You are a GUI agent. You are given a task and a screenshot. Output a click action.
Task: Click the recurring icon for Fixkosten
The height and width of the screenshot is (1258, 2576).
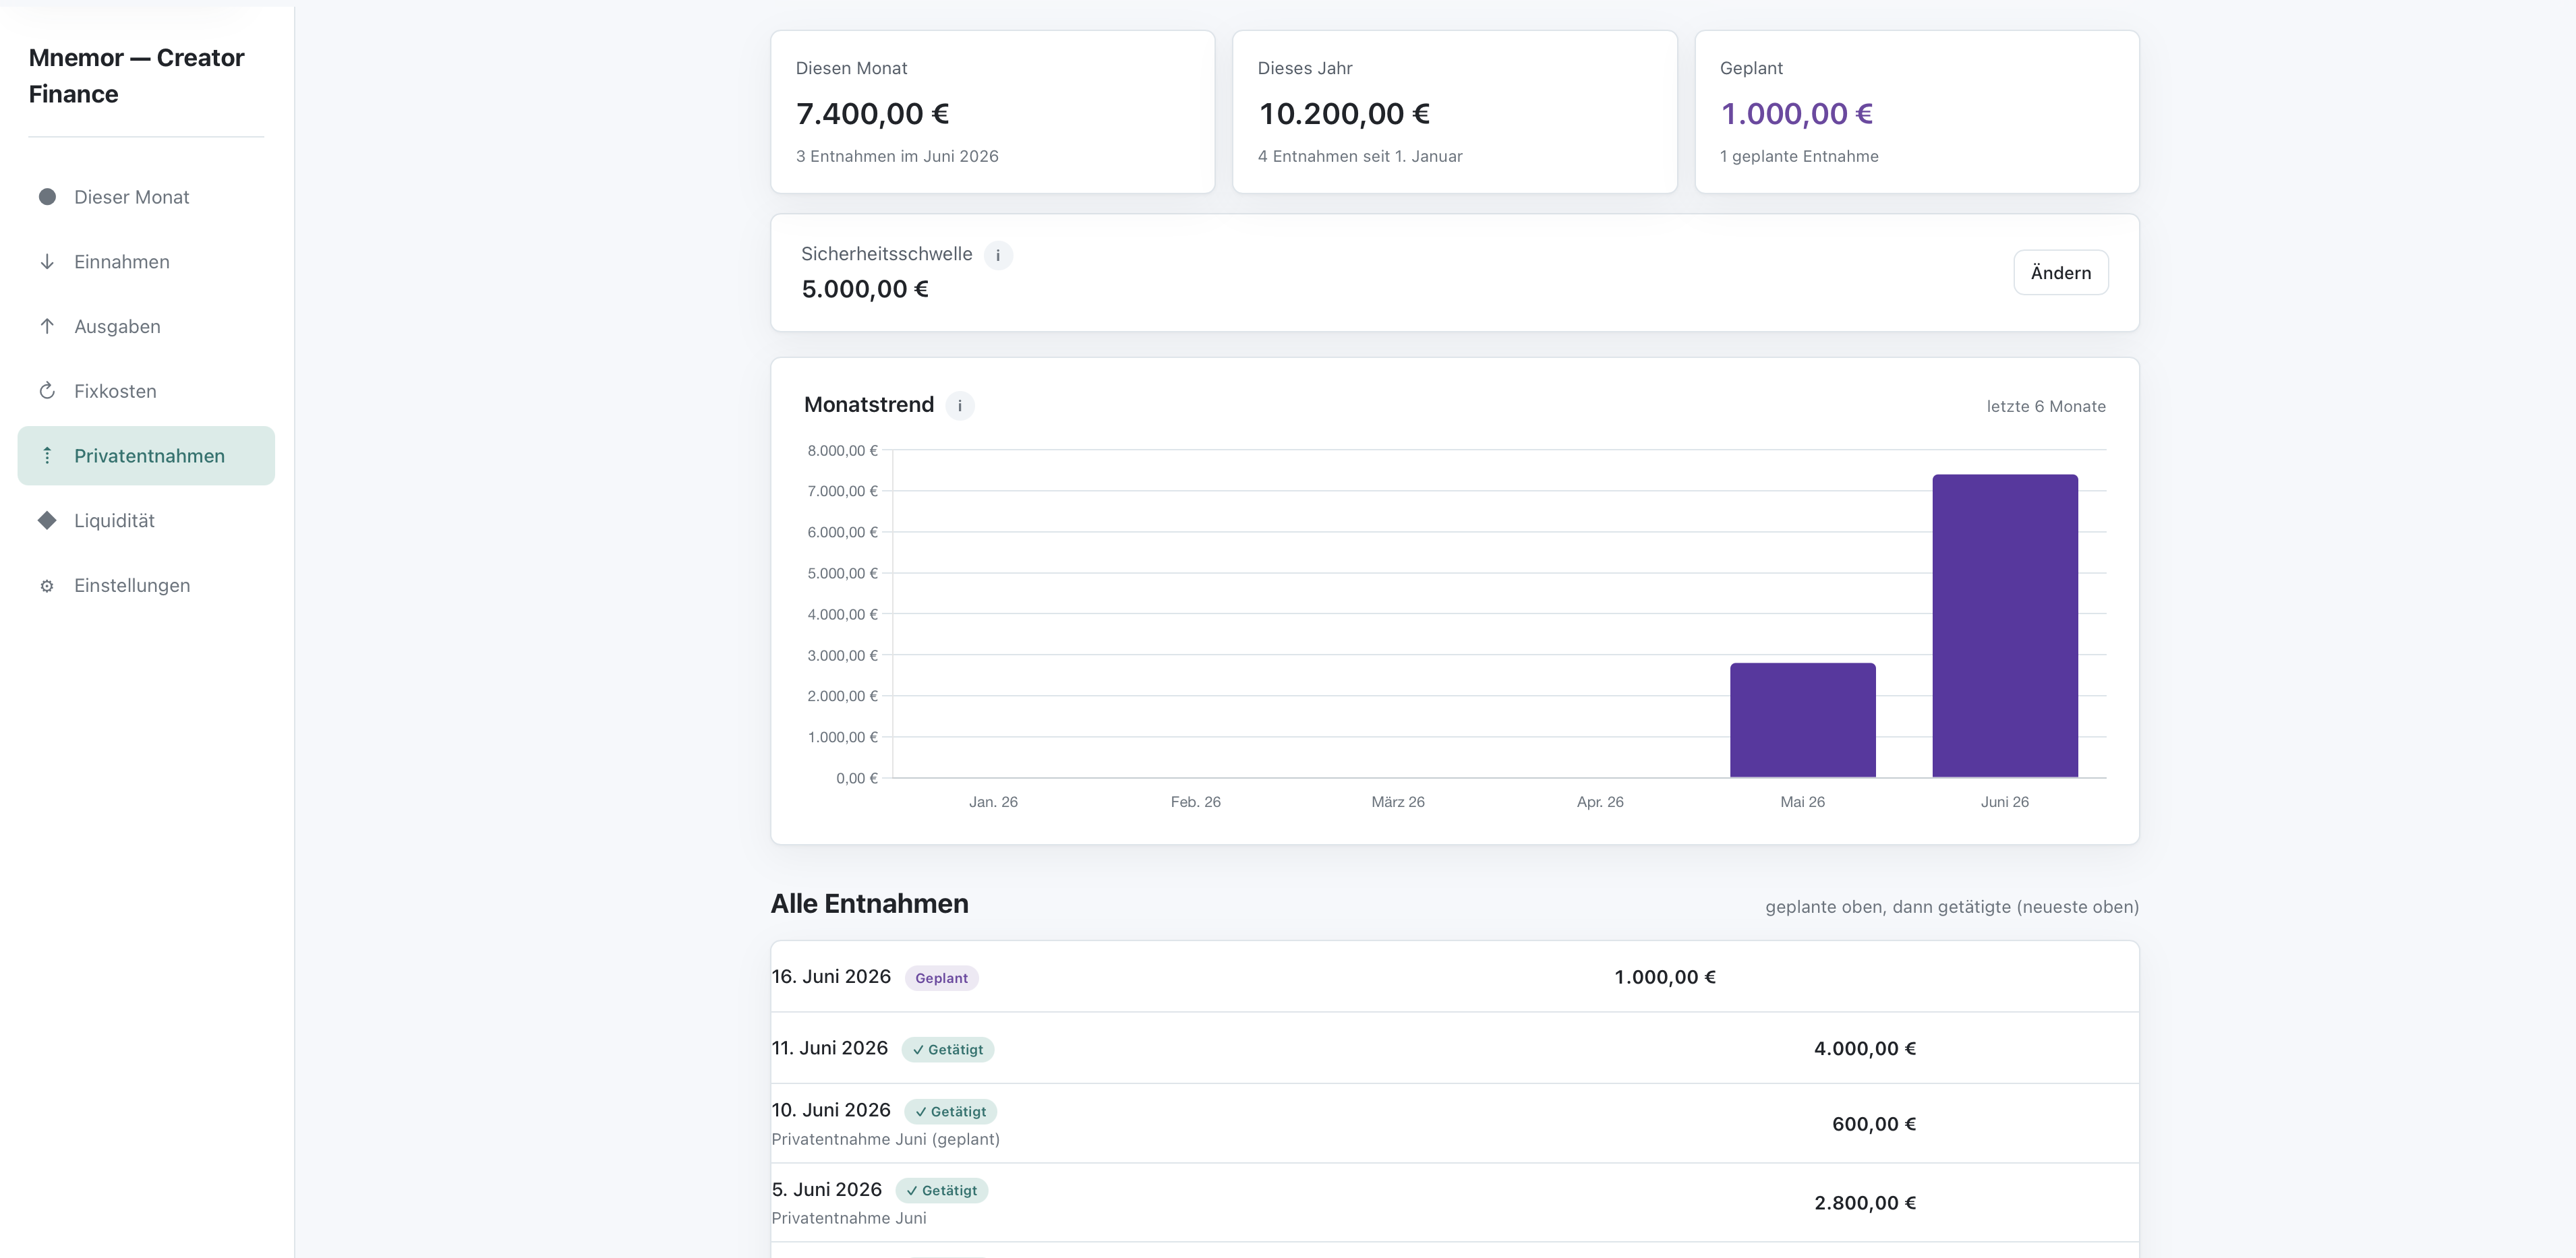(x=47, y=391)
